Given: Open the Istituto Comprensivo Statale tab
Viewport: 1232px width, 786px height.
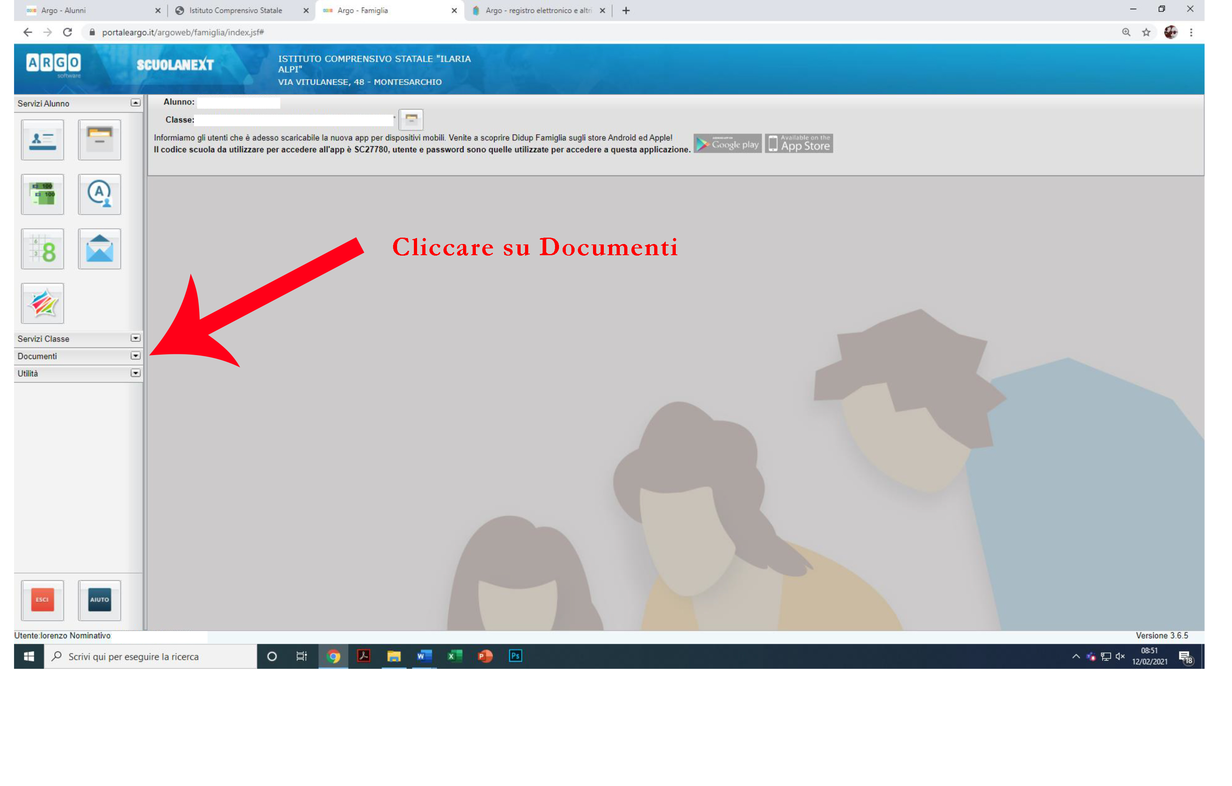Looking at the screenshot, I should point(236,10).
